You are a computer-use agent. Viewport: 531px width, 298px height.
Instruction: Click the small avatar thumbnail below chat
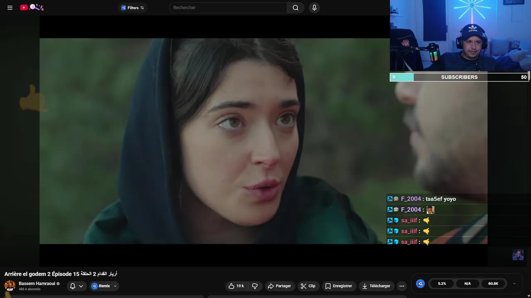tap(518, 255)
